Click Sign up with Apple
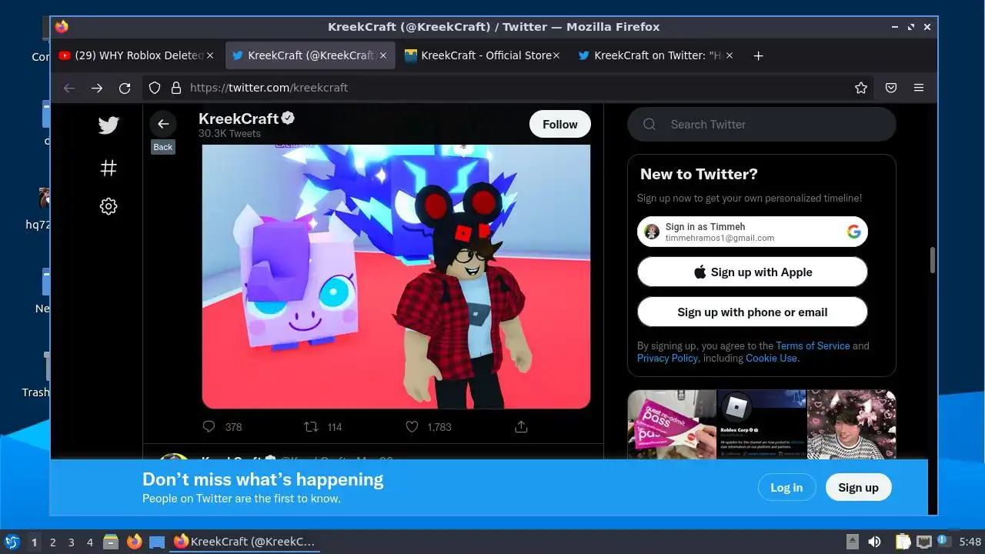This screenshot has height=554, width=985. (x=753, y=272)
